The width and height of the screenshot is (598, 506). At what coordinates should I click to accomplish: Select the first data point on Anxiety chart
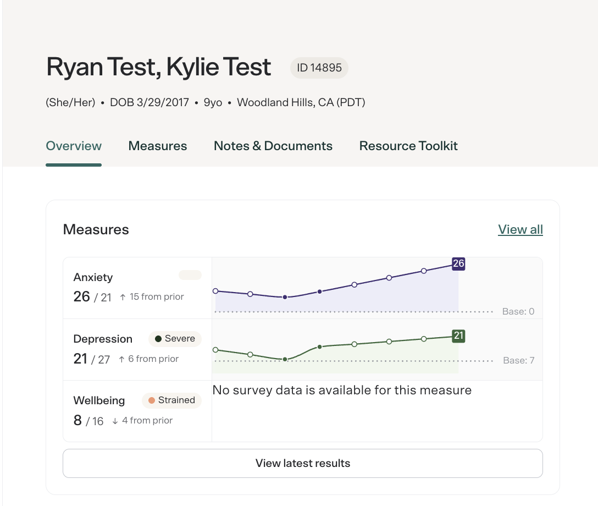(x=215, y=291)
